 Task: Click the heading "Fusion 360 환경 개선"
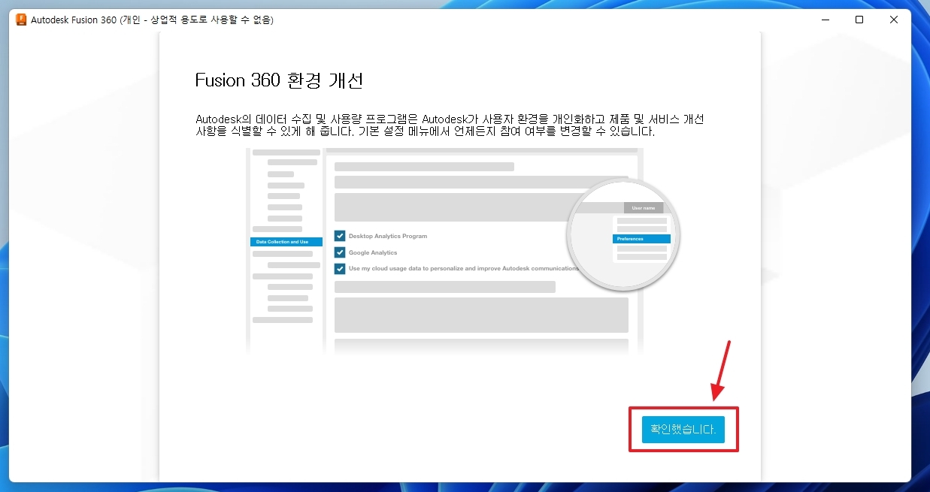tap(279, 80)
